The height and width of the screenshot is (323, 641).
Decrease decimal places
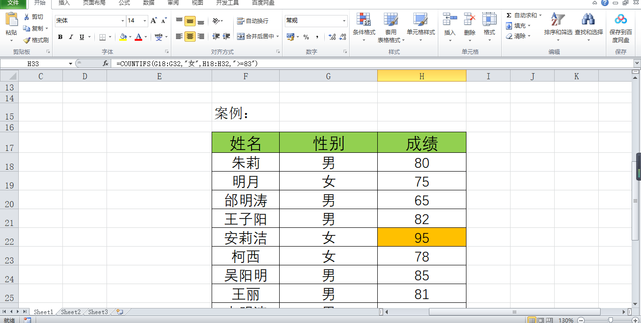(x=343, y=37)
